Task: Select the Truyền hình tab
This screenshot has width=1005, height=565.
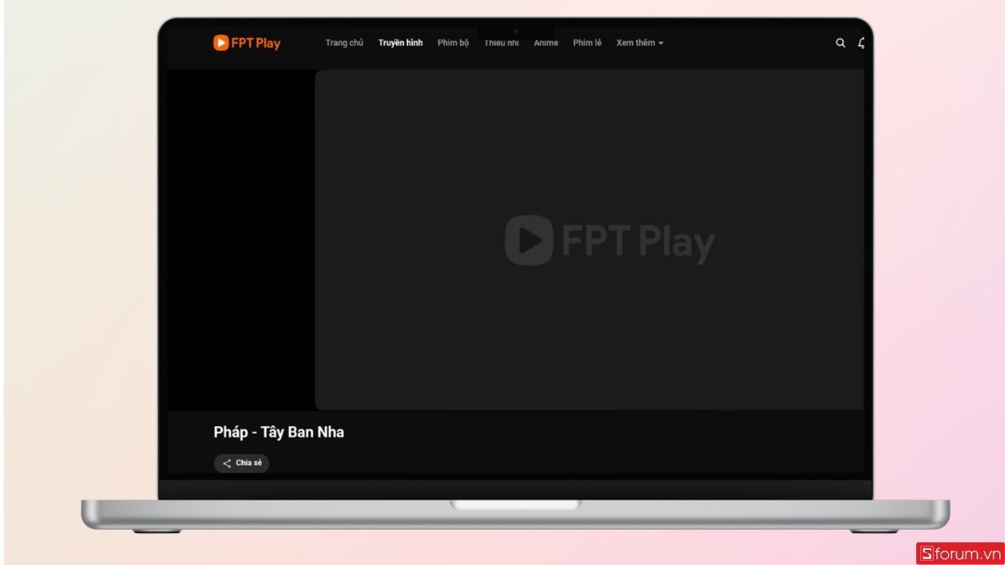Action: 400,43
